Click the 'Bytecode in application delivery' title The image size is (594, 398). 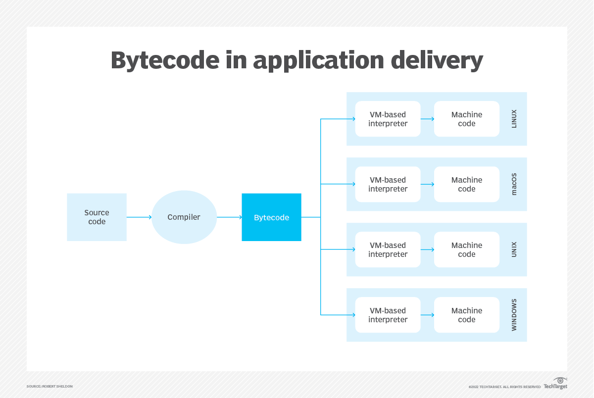(297, 60)
